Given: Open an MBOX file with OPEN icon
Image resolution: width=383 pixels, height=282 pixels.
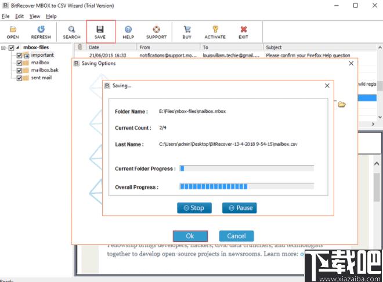Looking at the screenshot, I should (13, 32).
